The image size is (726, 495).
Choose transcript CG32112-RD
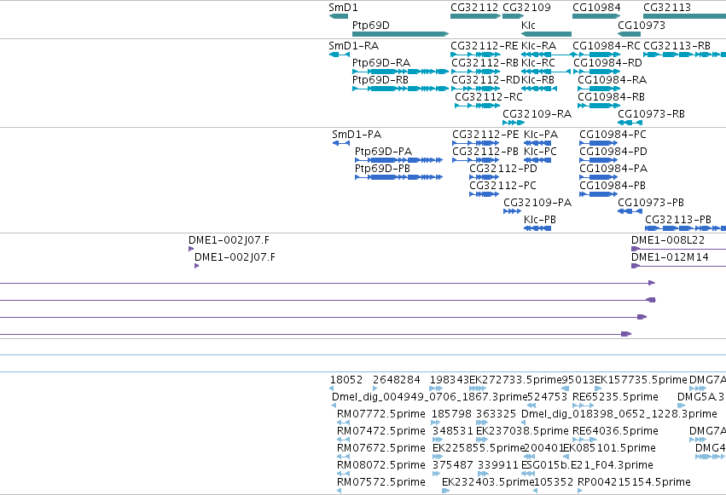point(475,89)
